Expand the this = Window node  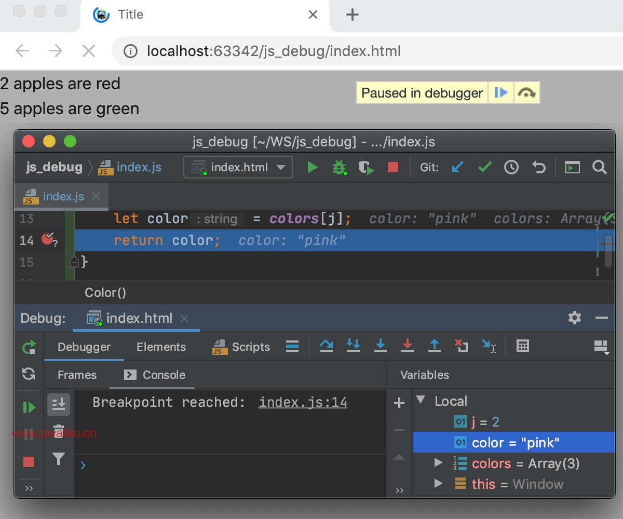pos(439,483)
